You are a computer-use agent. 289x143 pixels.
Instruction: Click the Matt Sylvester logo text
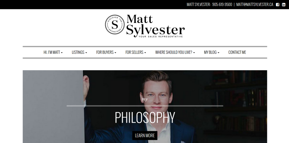tap(156, 26)
